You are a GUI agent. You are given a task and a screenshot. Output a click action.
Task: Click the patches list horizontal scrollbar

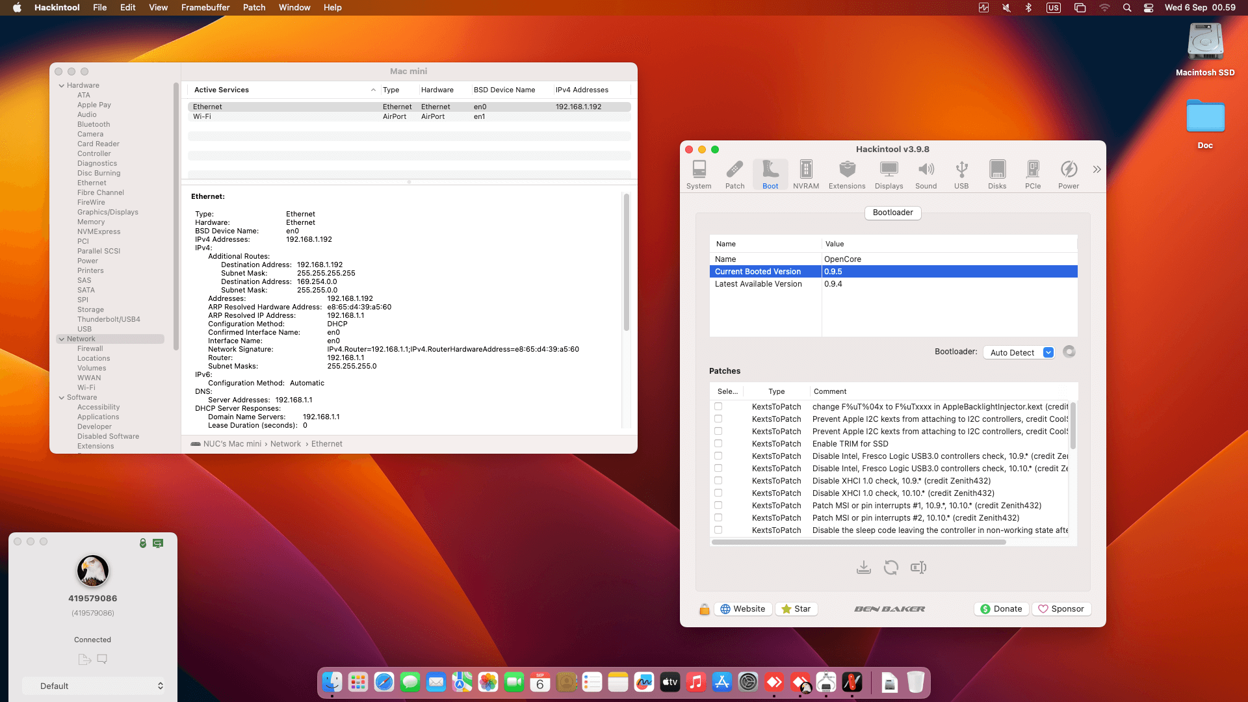tap(858, 541)
